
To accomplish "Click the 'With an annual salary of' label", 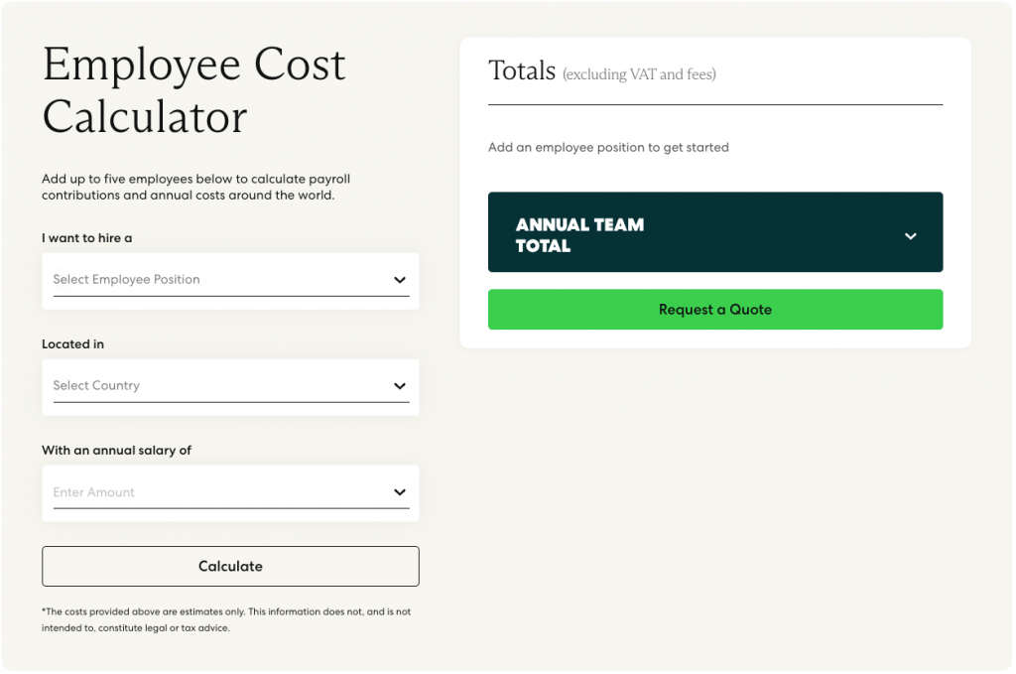I will click(117, 451).
